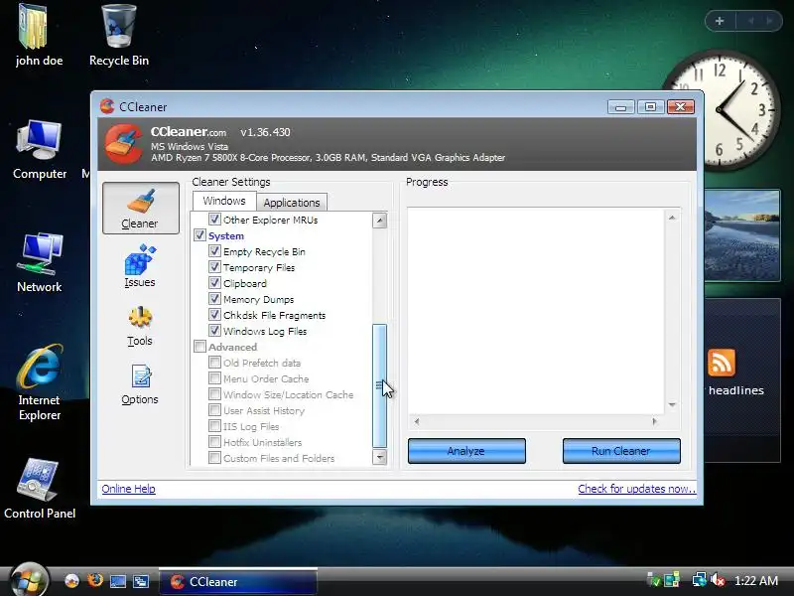Uncheck Chkdsk File Fragments
Image resolution: width=794 pixels, height=596 pixels.
214,314
